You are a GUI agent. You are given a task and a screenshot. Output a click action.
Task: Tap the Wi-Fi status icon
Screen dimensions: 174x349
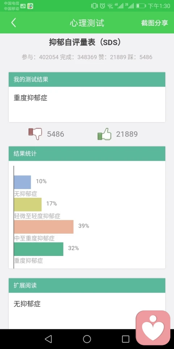coord(110,6)
